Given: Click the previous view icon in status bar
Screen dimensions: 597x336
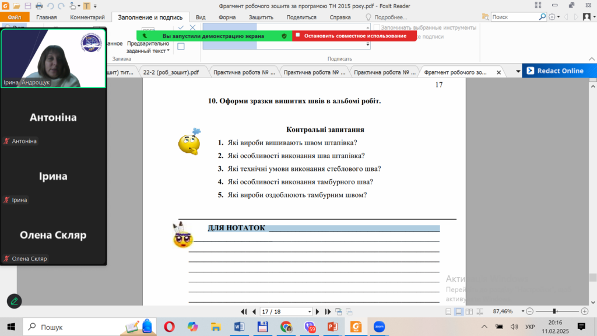Looking at the screenshot, I should (339, 311).
